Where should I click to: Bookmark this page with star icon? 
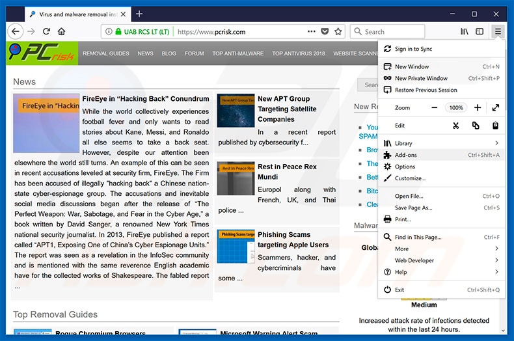pyautogui.click(x=338, y=31)
